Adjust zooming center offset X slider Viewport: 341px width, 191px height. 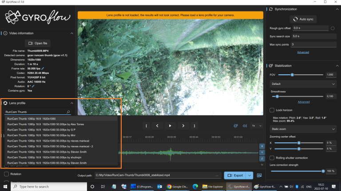click(298, 143)
